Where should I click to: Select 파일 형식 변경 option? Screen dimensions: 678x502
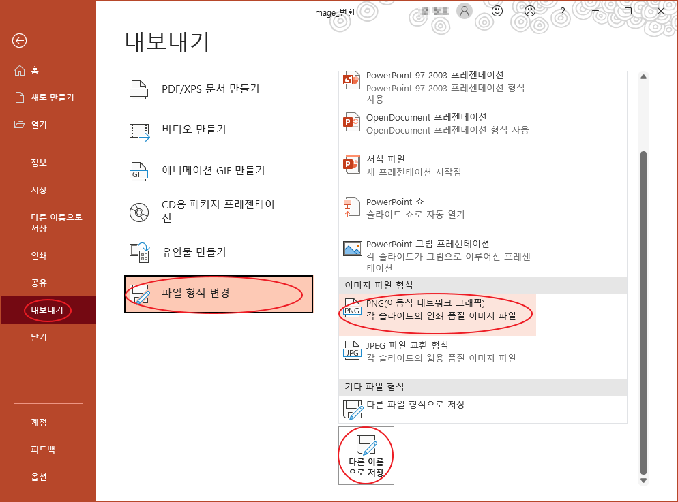[218, 294]
